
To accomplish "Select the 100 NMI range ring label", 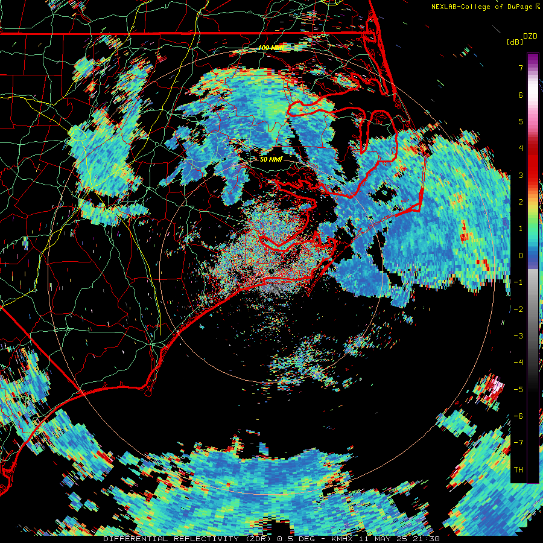I will pyautogui.click(x=271, y=48).
